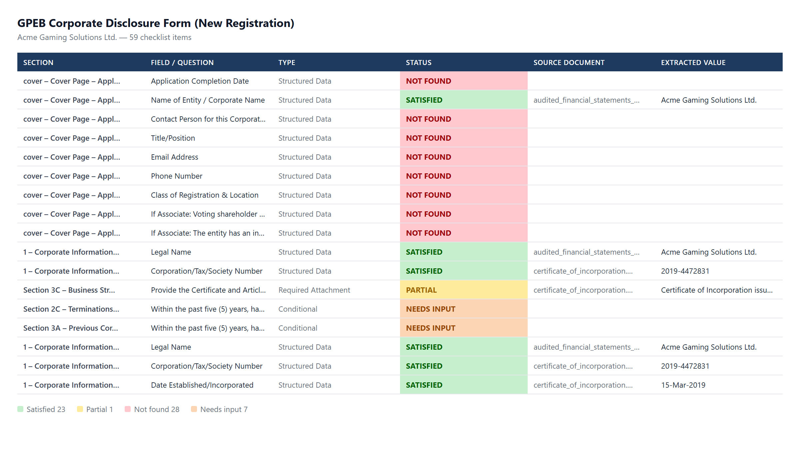Click SATISFIED status for Date Established/Incorporated
Screen dimensions: 800x450
pyautogui.click(x=464, y=385)
